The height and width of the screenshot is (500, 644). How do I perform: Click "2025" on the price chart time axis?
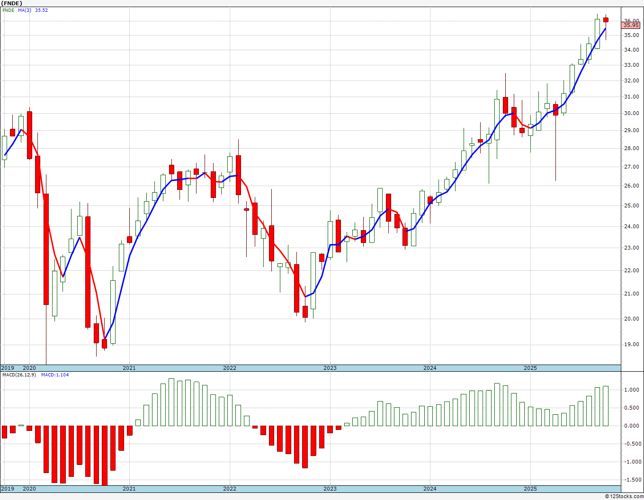pos(530,368)
